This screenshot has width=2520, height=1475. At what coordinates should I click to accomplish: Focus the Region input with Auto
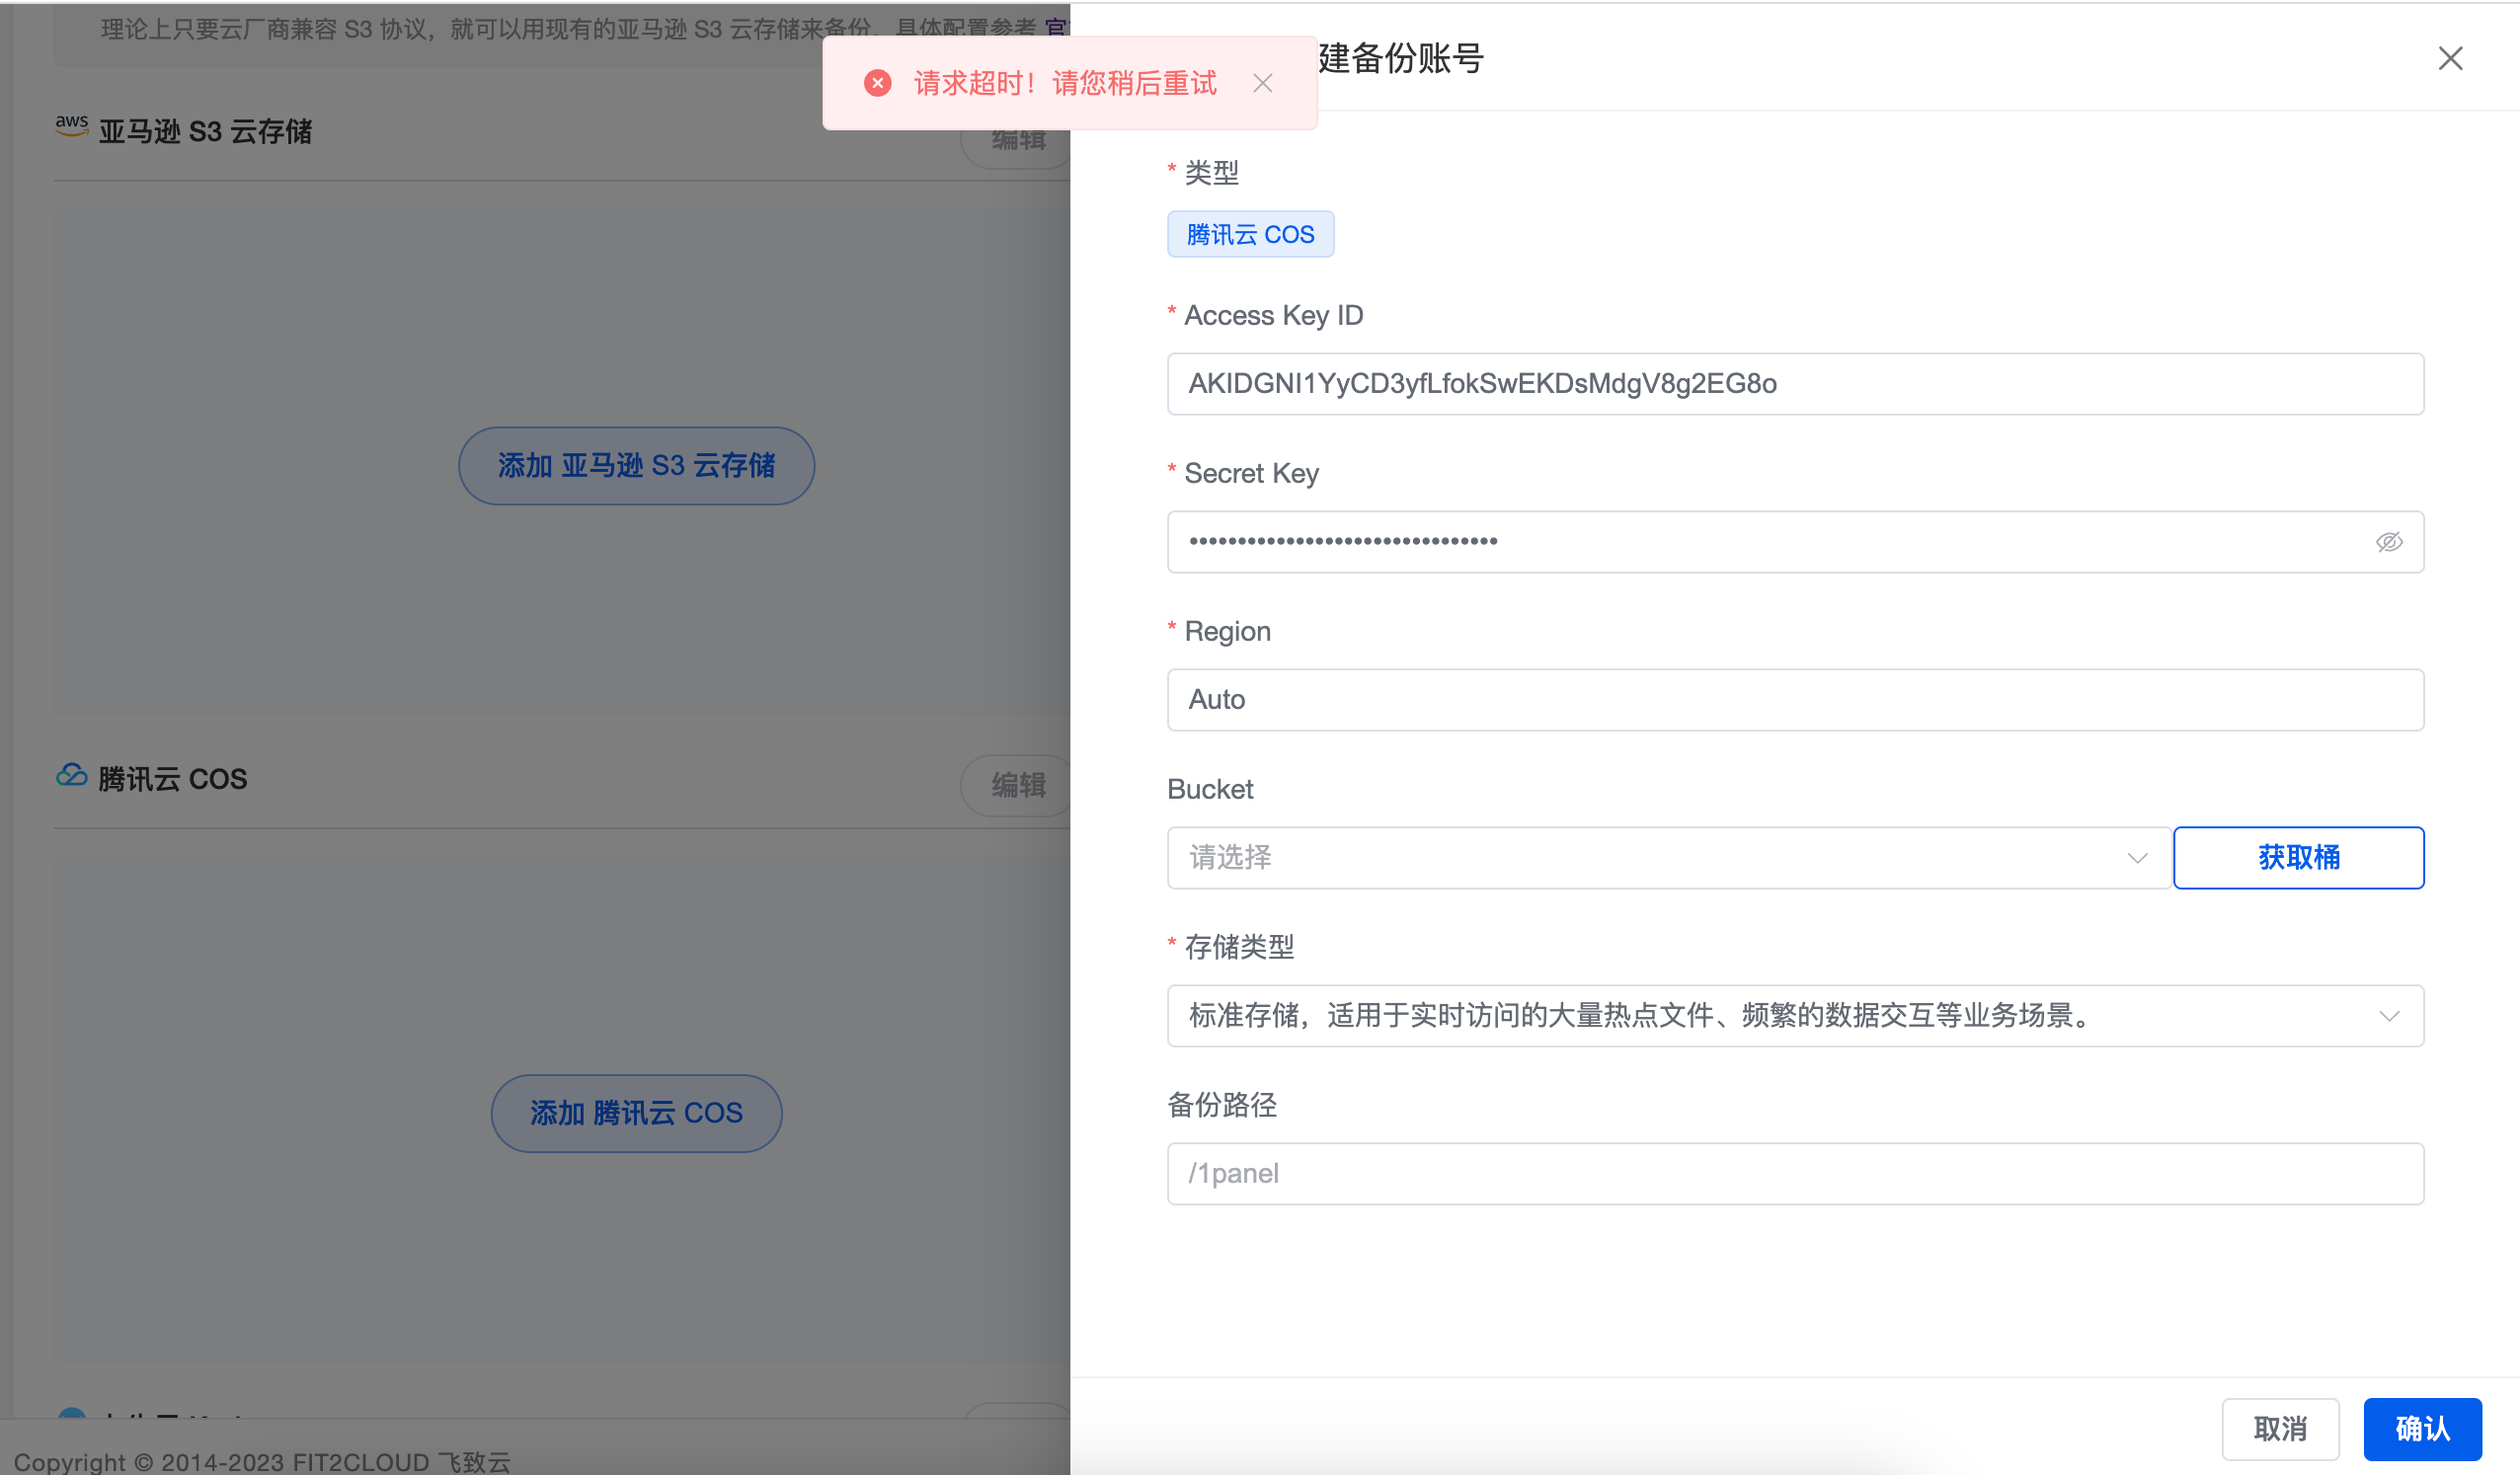tap(1795, 700)
